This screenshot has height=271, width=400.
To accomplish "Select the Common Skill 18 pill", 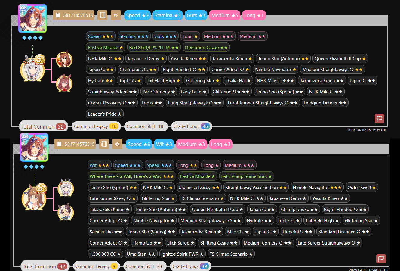I will click(x=146, y=126).
